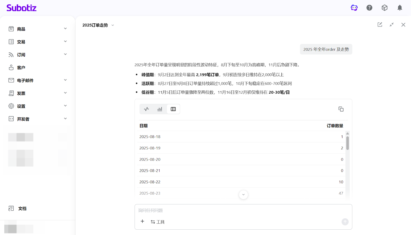Start a new chat with edit icon
This screenshot has height=235, width=411.
[x=380, y=25]
